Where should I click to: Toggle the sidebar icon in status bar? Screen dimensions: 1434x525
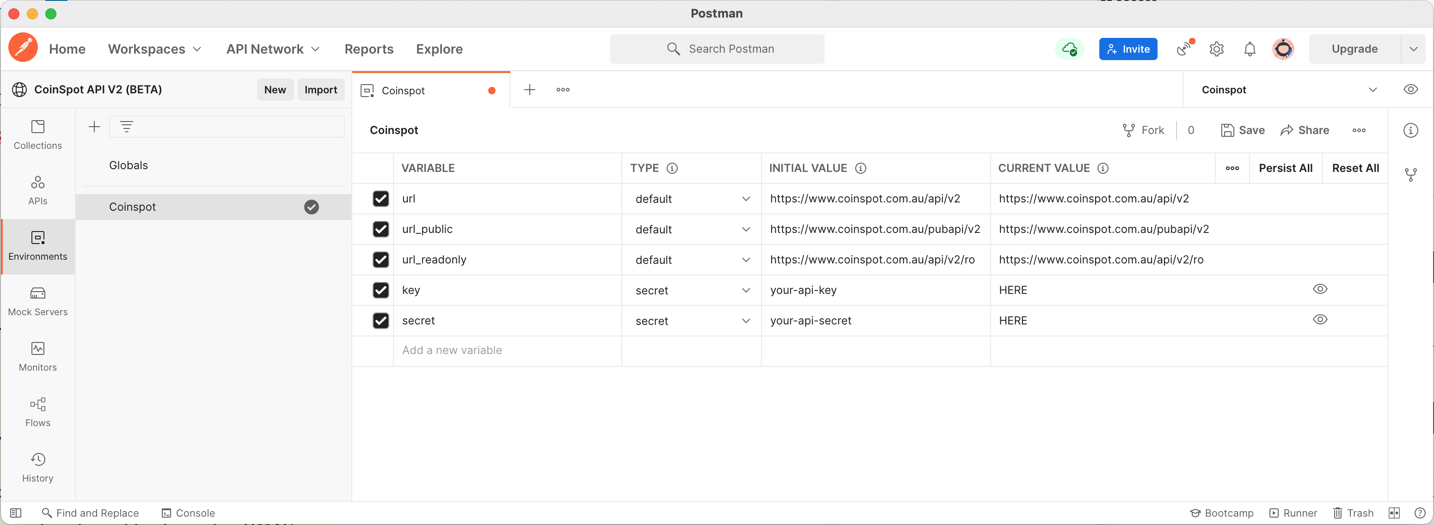pyautogui.click(x=16, y=513)
